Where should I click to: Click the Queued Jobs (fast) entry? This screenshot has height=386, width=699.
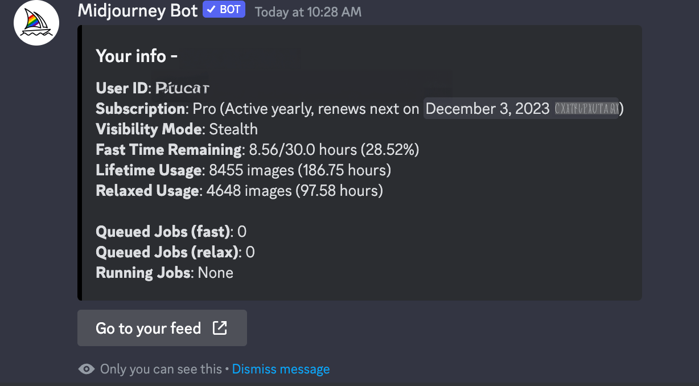point(171,231)
